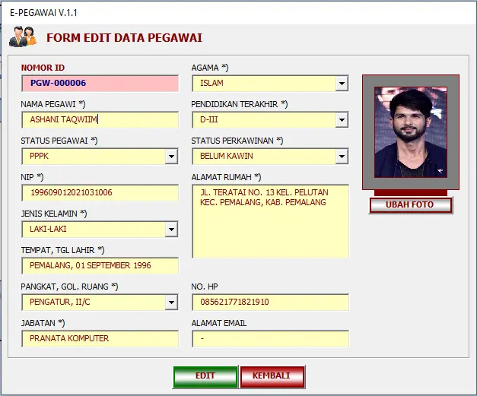This screenshot has height=396, width=477.
Task: Click the UBAH FOTO button
Action: click(x=411, y=205)
